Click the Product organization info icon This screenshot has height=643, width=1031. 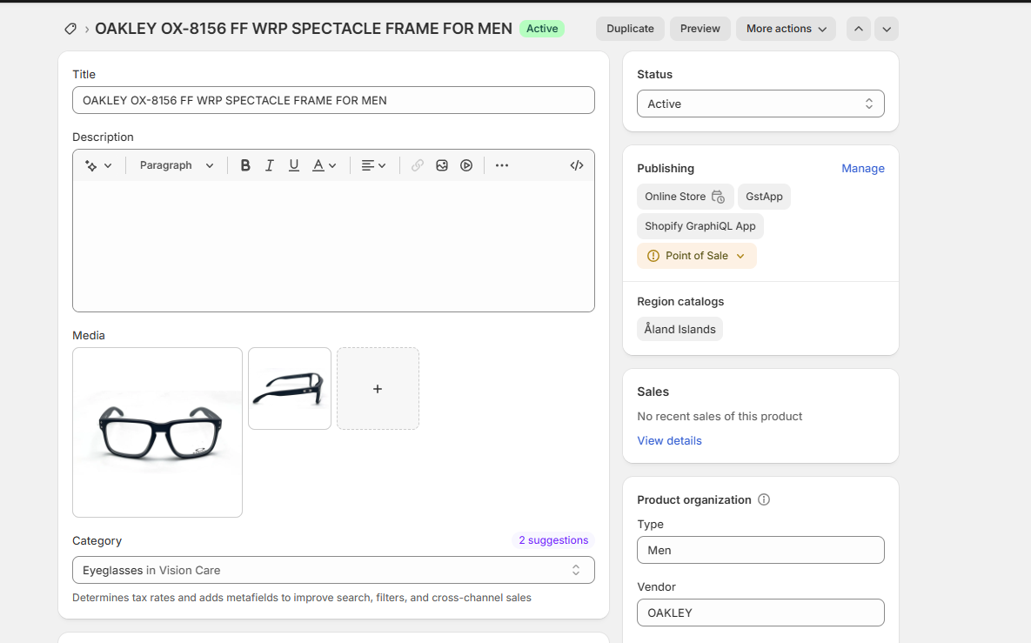pyautogui.click(x=764, y=499)
